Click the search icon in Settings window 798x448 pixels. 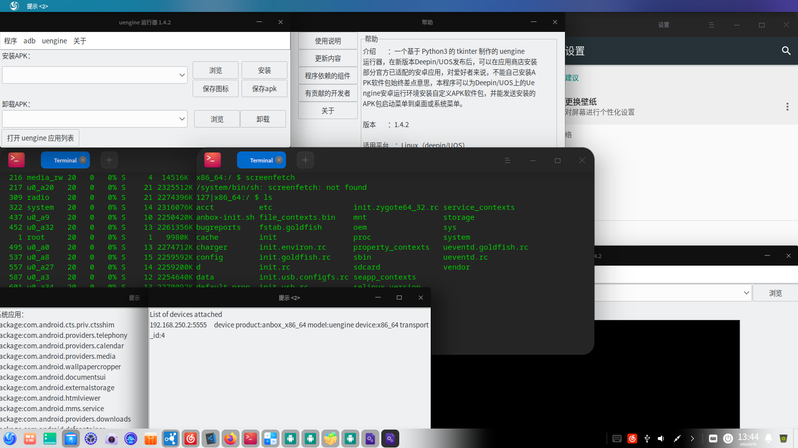click(786, 51)
